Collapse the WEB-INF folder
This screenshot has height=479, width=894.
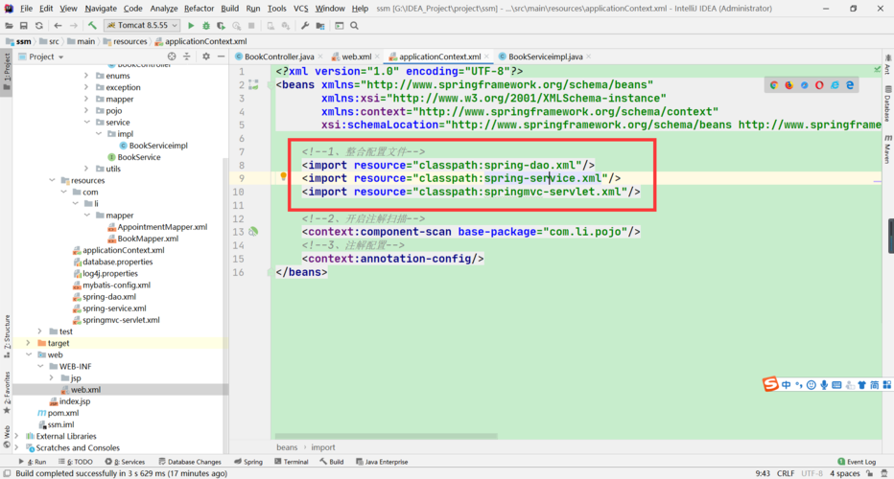click(x=40, y=366)
